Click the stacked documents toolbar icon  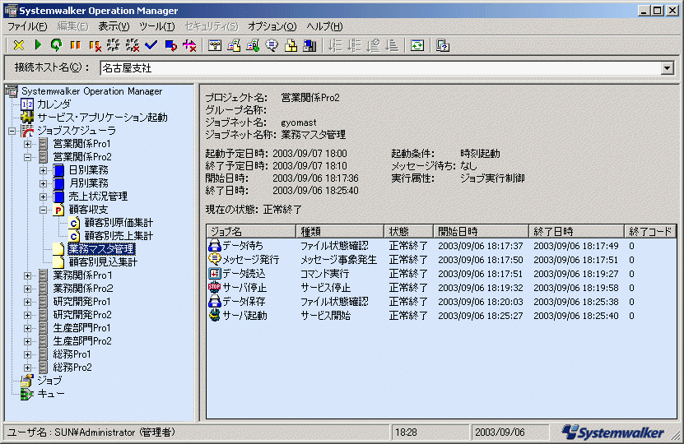coord(234,45)
